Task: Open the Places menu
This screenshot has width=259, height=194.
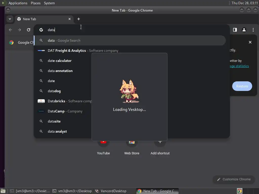Action: coord(36,3)
